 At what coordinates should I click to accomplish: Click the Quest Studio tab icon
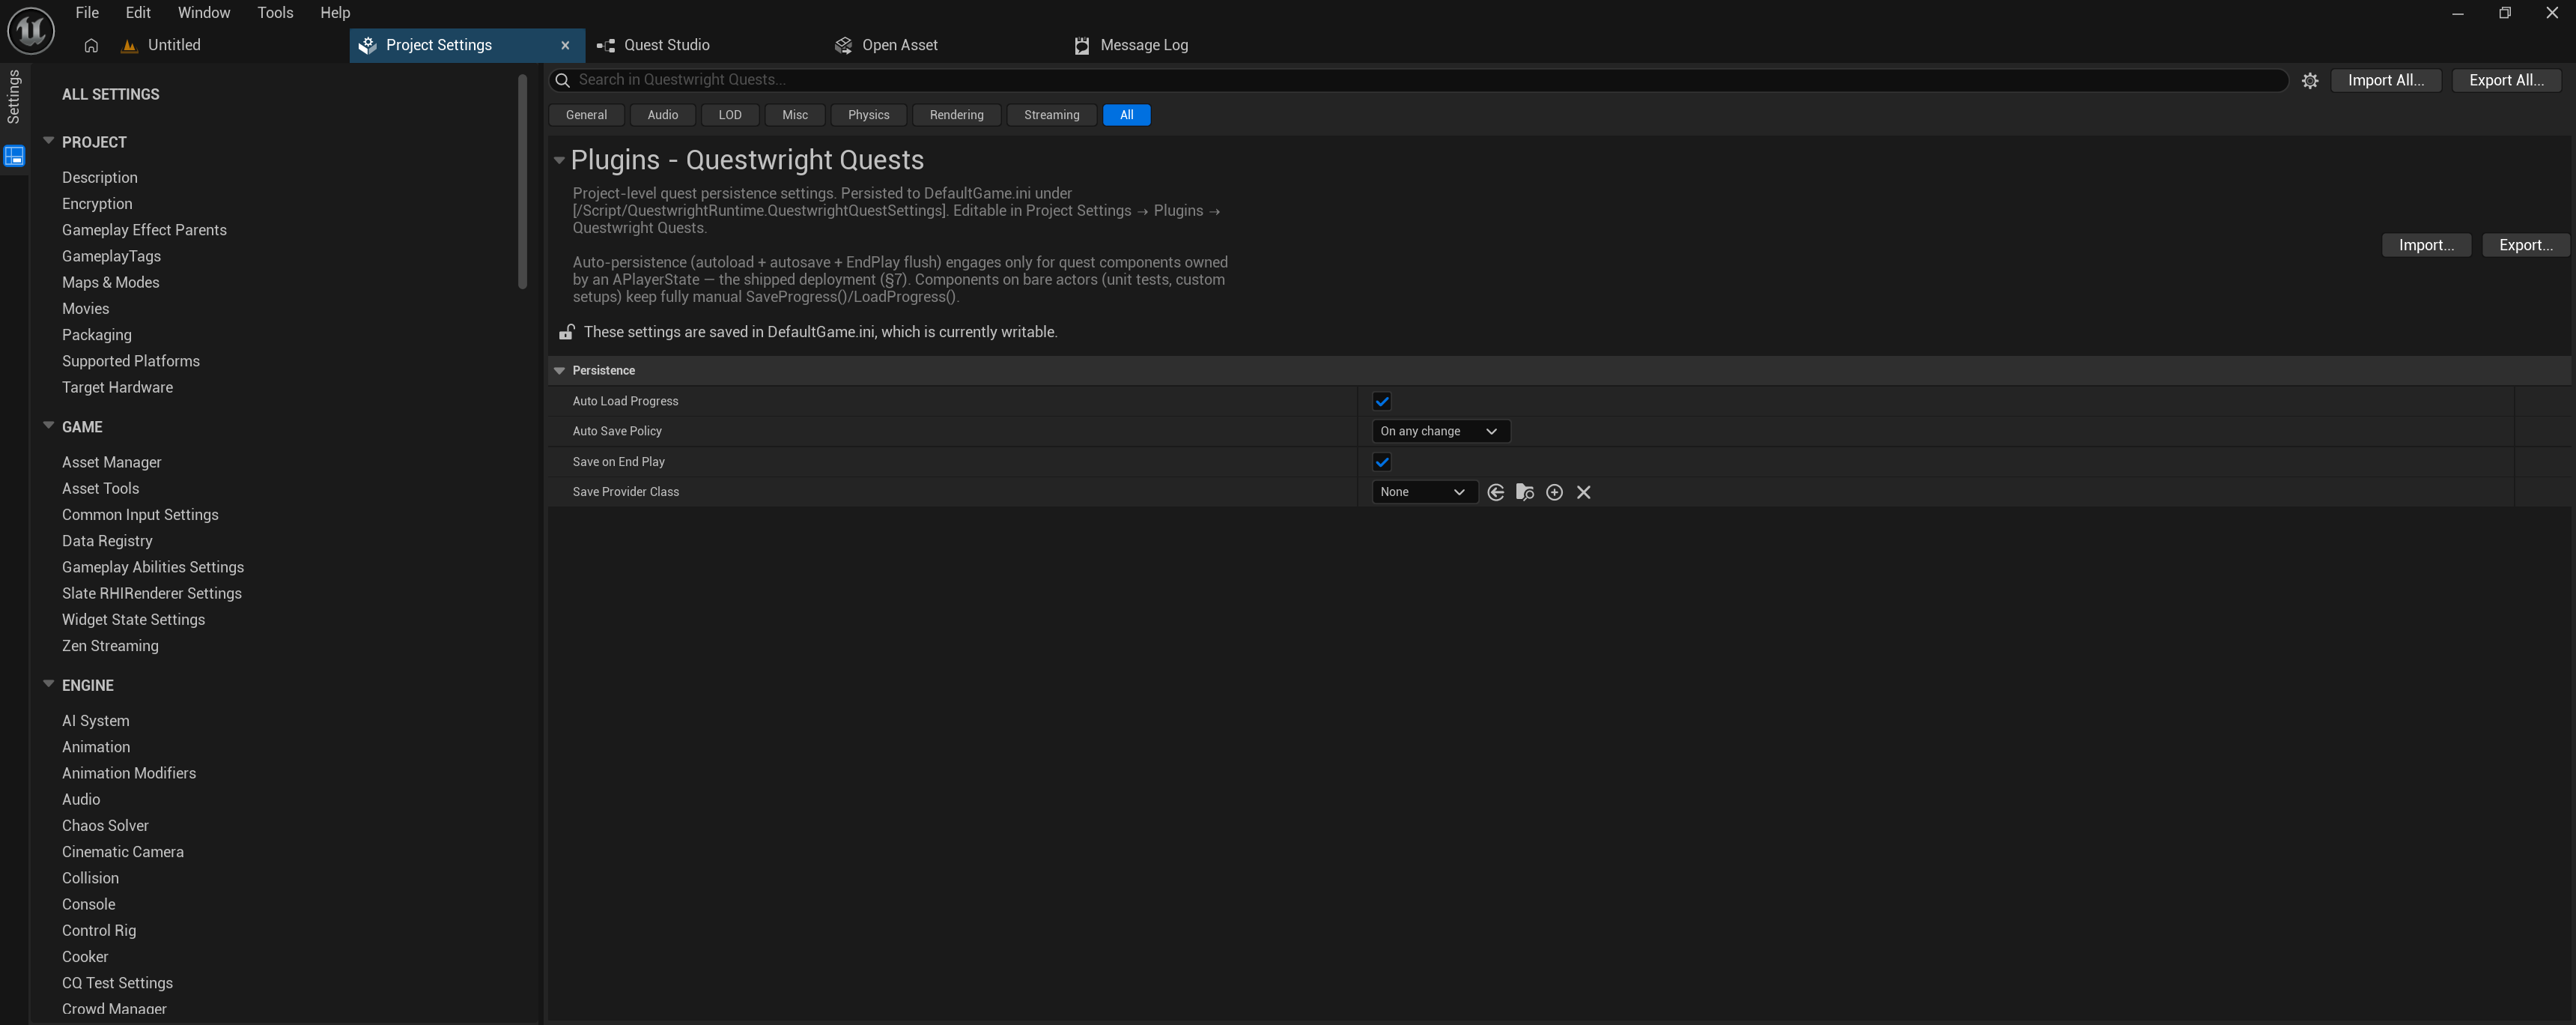pos(605,45)
